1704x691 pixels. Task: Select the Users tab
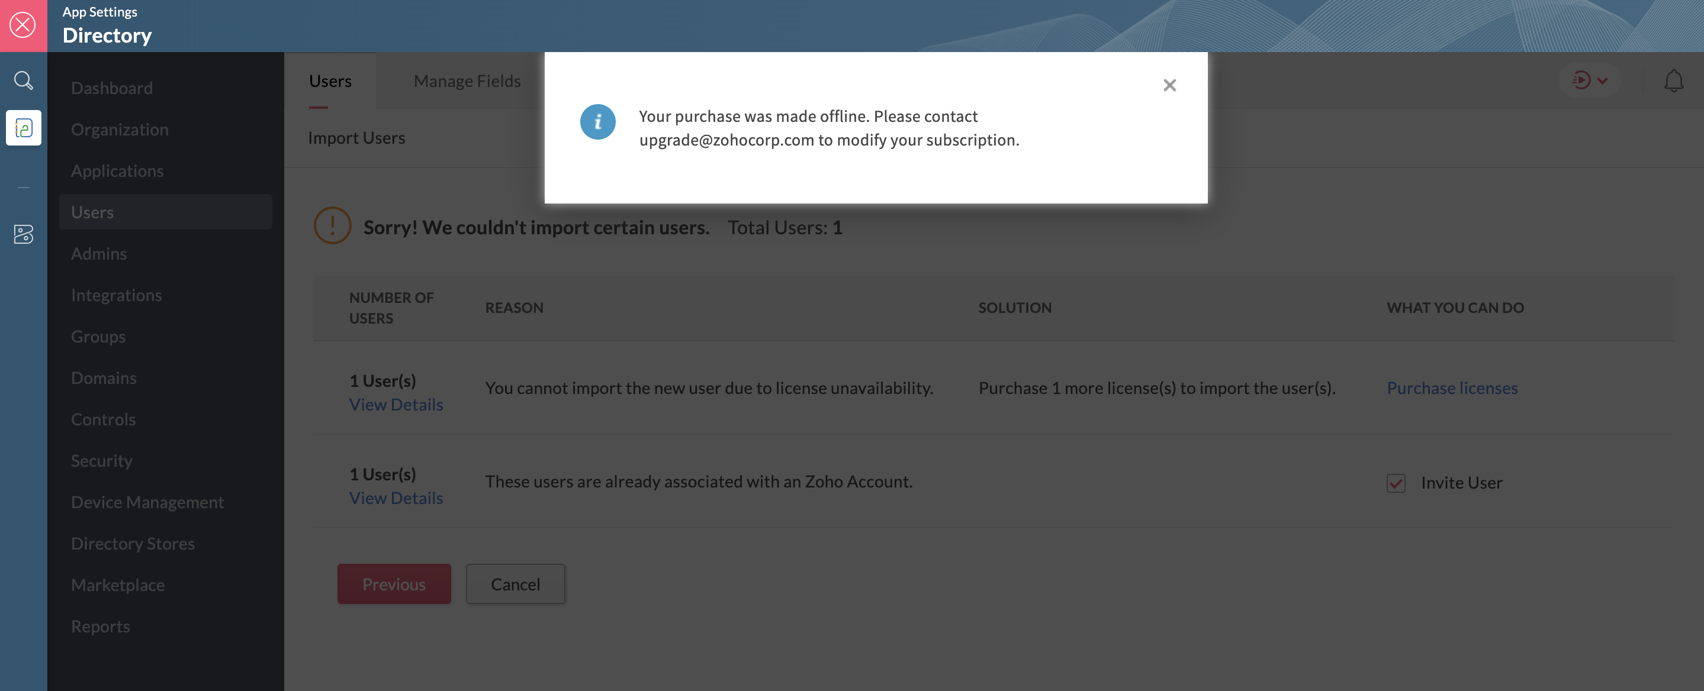pyautogui.click(x=330, y=80)
